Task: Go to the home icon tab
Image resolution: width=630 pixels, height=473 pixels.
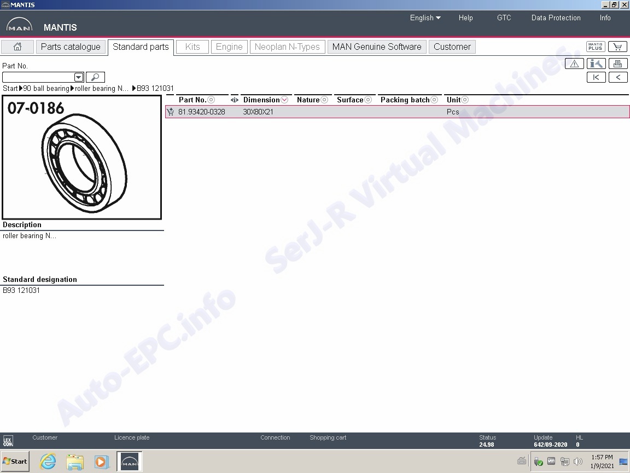Action: pos(17,47)
